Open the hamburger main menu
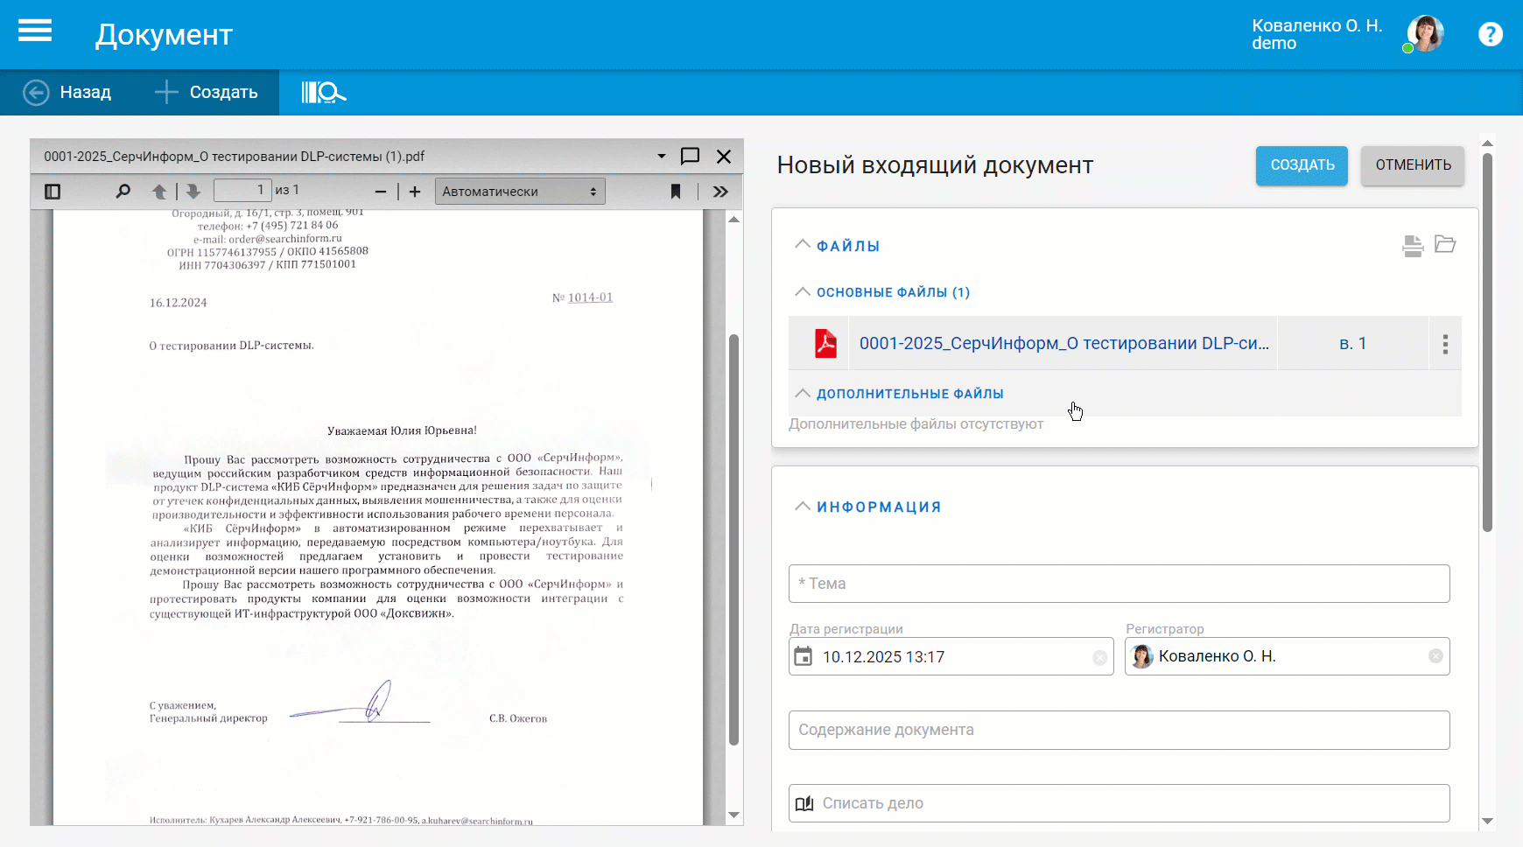Screen dimensions: 1523x847 coord(35,32)
